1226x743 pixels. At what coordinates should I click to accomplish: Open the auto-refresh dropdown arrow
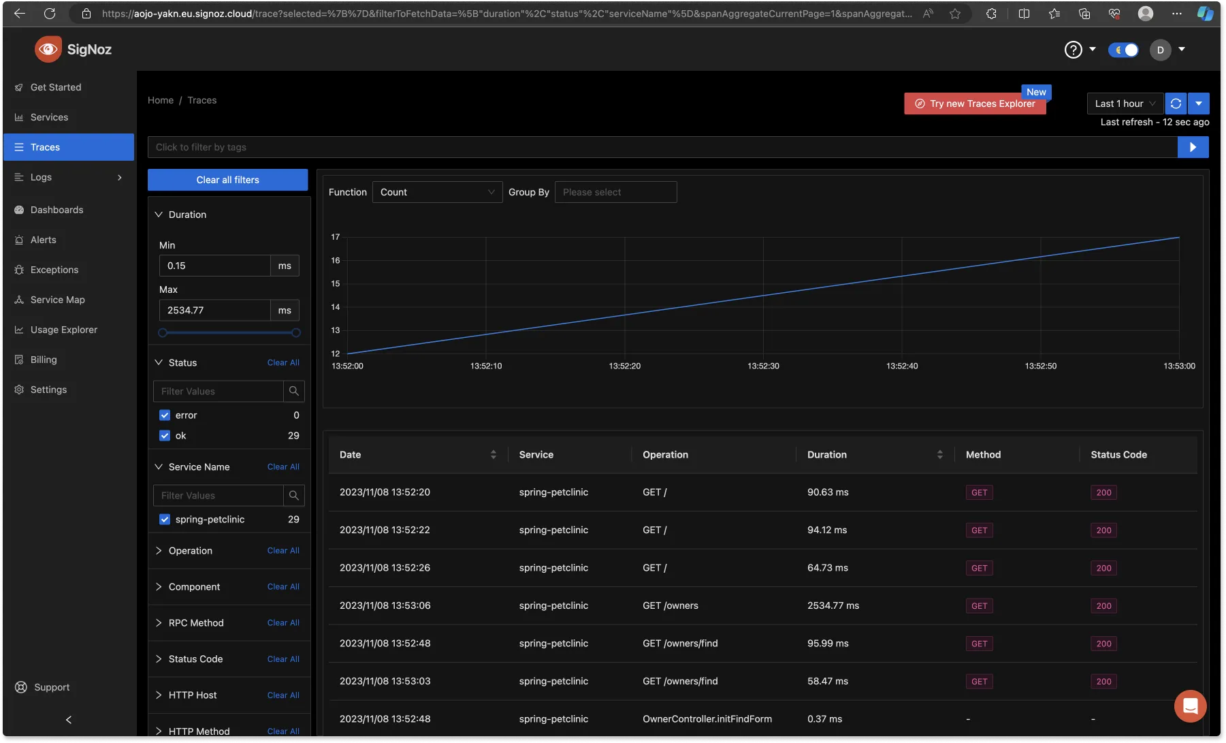tap(1199, 104)
